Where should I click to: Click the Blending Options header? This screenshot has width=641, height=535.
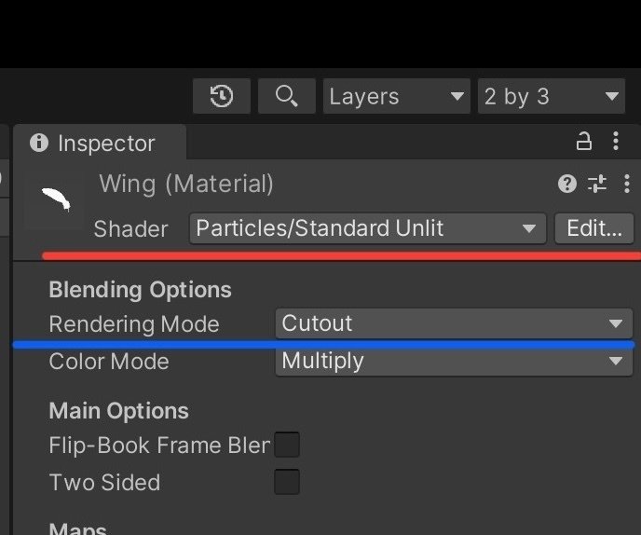(140, 290)
